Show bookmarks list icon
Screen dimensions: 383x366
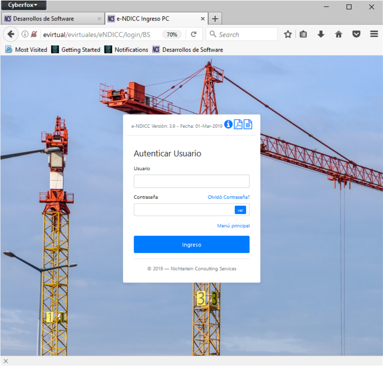point(303,34)
